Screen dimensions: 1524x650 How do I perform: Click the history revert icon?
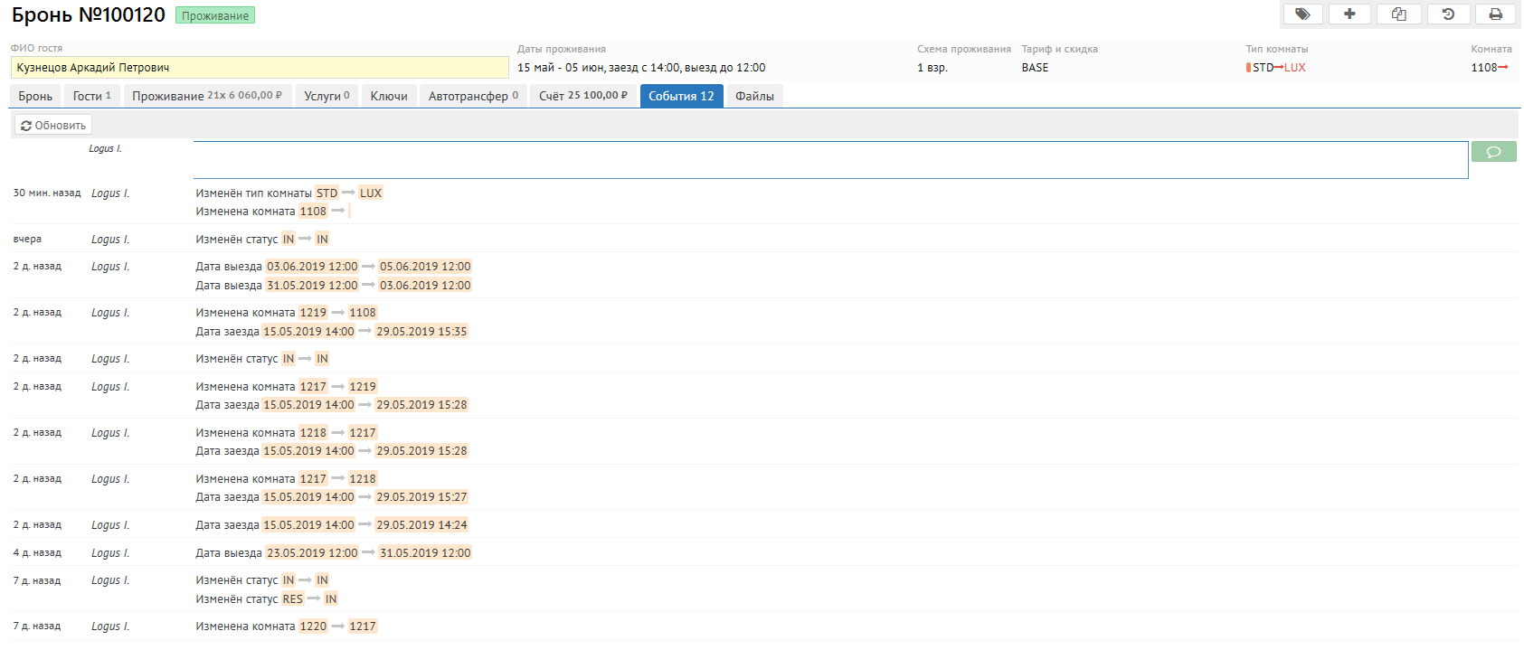coord(1448,14)
